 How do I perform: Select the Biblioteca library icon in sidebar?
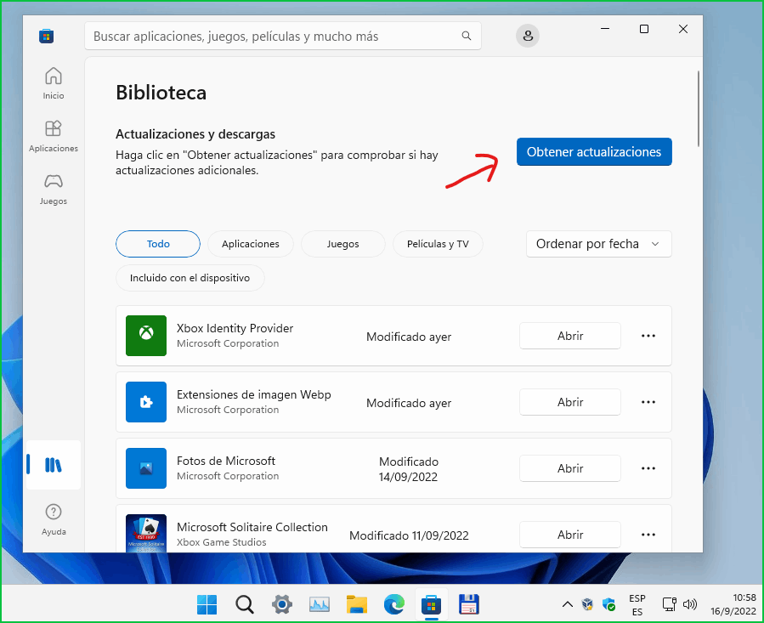click(x=53, y=465)
